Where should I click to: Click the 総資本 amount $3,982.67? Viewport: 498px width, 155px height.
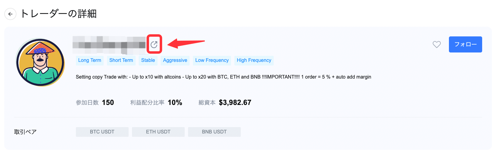point(235,103)
